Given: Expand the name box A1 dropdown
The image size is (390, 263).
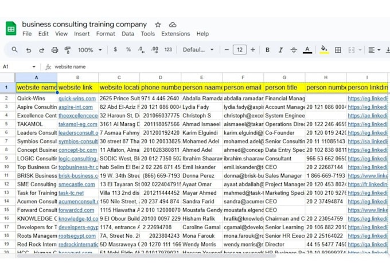Looking at the screenshot, I should 34,66.
